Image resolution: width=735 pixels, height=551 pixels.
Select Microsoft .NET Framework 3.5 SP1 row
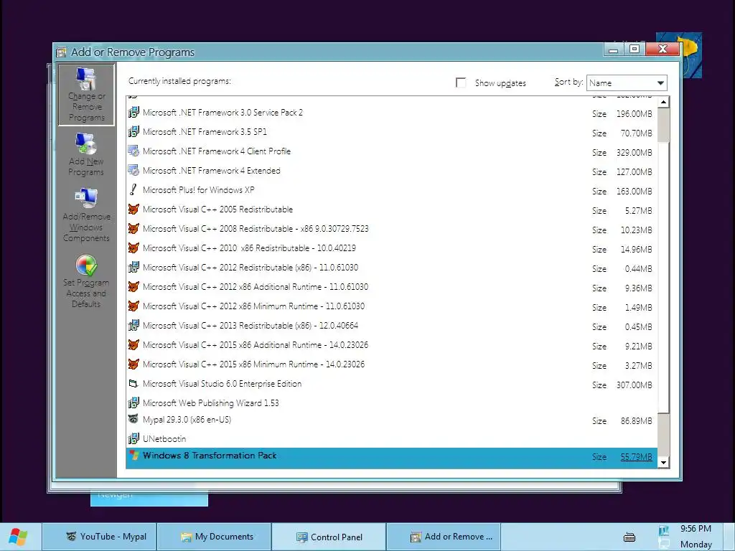[391, 133]
